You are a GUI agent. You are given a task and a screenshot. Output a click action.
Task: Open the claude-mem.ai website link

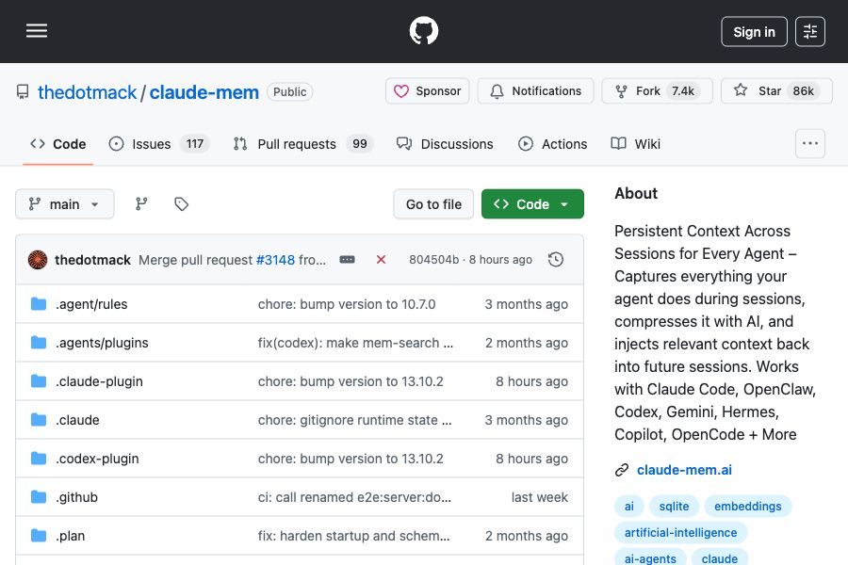click(x=684, y=470)
